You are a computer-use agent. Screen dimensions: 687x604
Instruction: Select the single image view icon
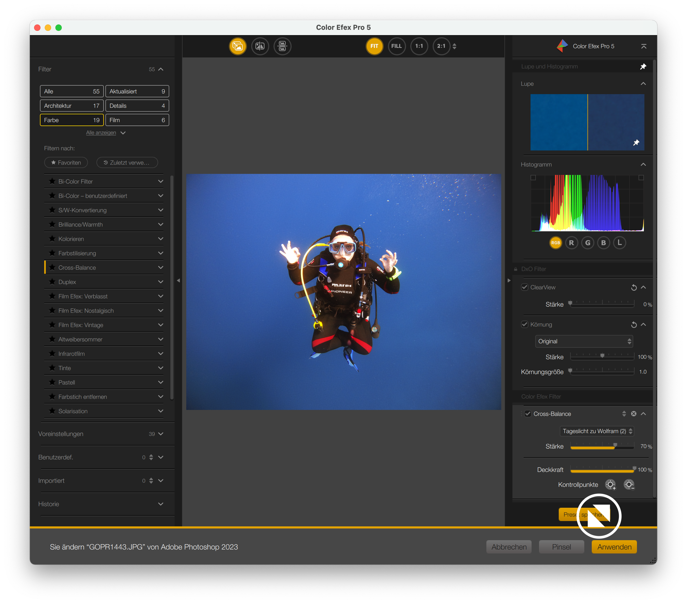[x=238, y=46]
